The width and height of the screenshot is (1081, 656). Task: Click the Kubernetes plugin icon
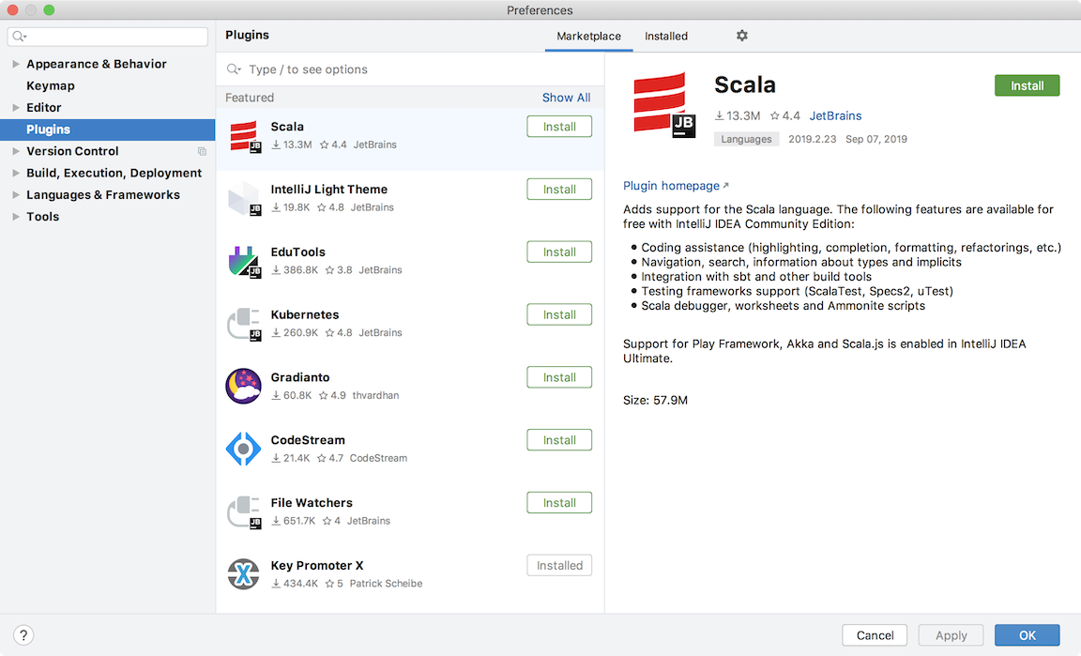coord(243,324)
